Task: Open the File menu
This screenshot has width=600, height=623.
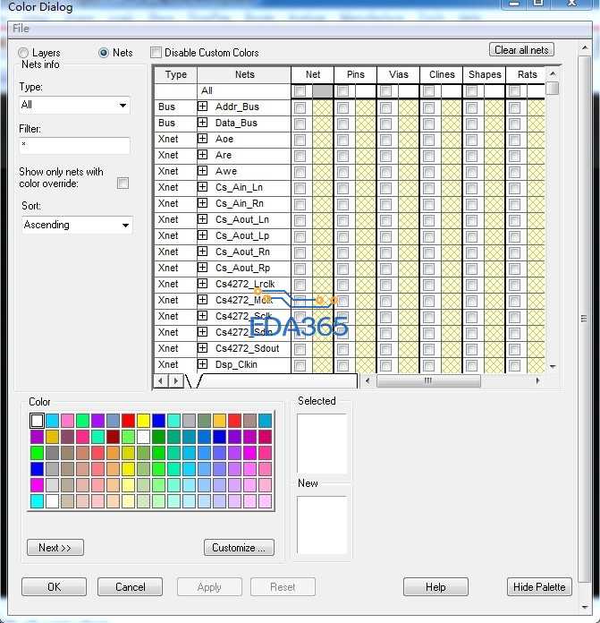Action: pos(21,29)
